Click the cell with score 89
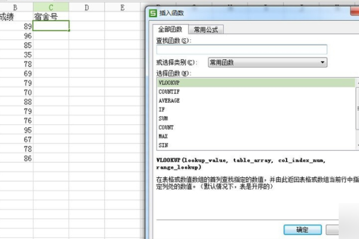Screen dimensions: 359x239 tap(16, 26)
